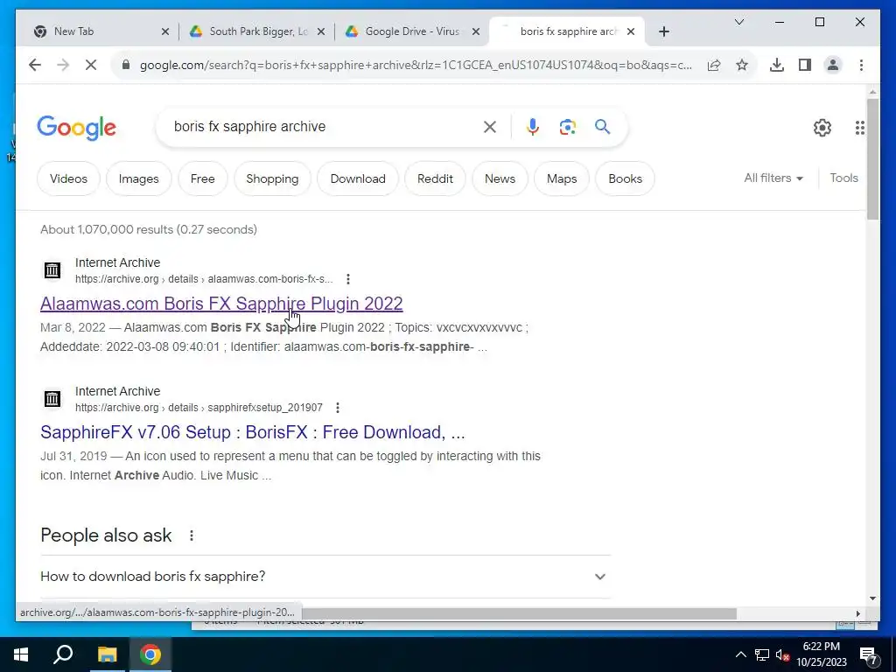Image resolution: width=896 pixels, height=672 pixels.
Task: Open File Explorer from taskbar
Action: [107, 654]
